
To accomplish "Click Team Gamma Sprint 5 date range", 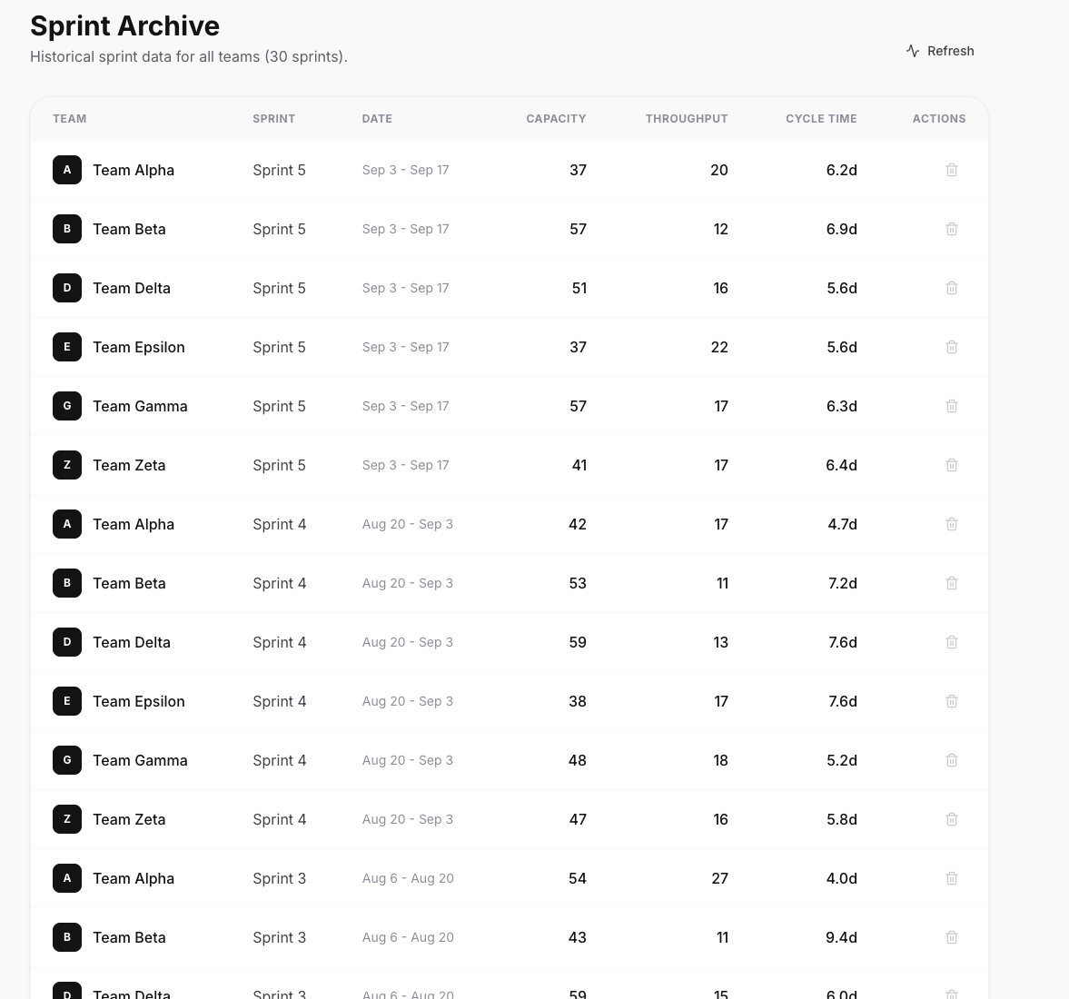I will (406, 407).
